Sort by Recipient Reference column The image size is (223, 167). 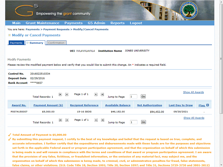click(x=84, y=105)
